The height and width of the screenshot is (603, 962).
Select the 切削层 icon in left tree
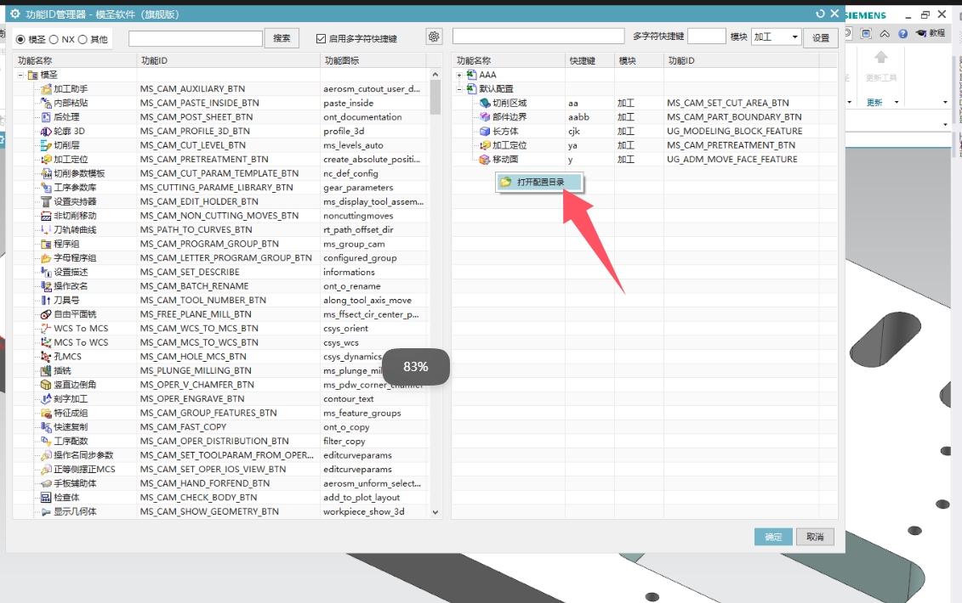[x=46, y=145]
